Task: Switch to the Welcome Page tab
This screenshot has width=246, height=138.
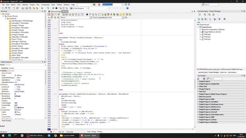Action: pyautogui.click(x=55, y=11)
